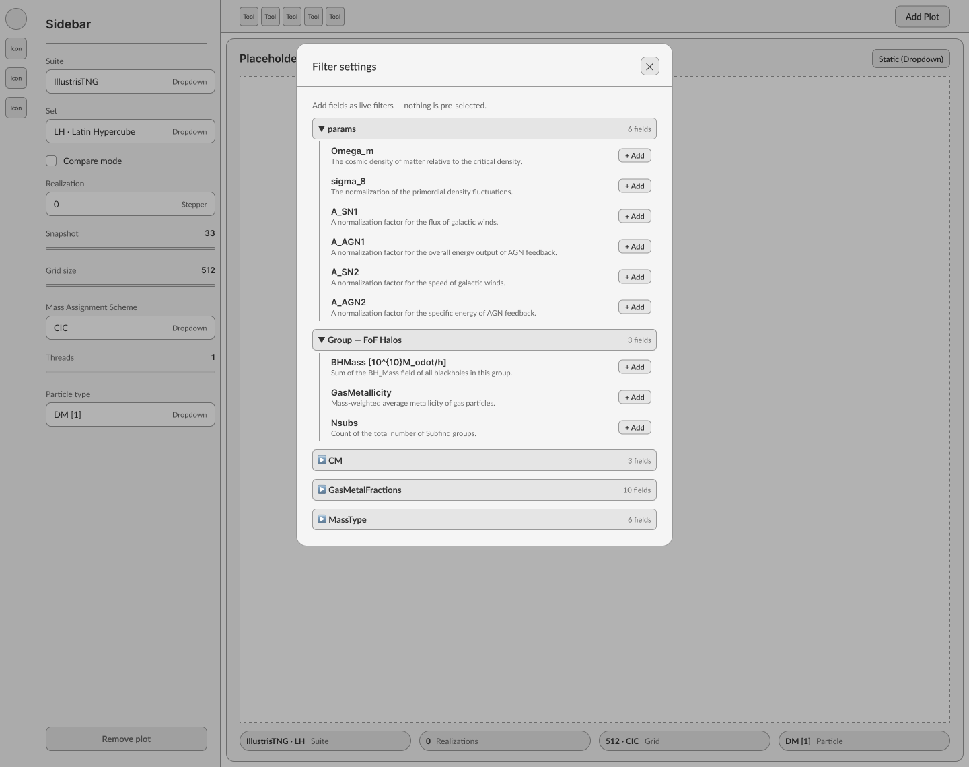The width and height of the screenshot is (969, 767).
Task: Click the Snapshot slider track
Action: 131,248
